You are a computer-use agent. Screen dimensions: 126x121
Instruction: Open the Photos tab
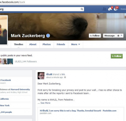click(x=47, y=44)
